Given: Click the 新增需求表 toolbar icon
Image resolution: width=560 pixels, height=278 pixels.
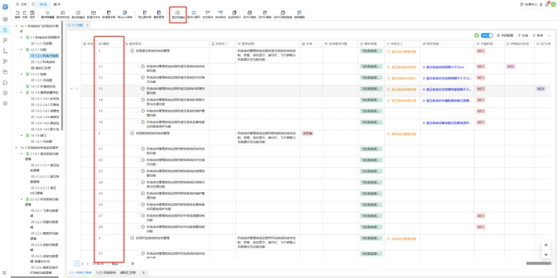Looking at the screenshot, I should click(x=109, y=13).
